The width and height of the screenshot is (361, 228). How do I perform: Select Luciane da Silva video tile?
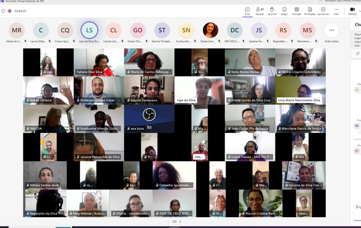(x=304, y=175)
